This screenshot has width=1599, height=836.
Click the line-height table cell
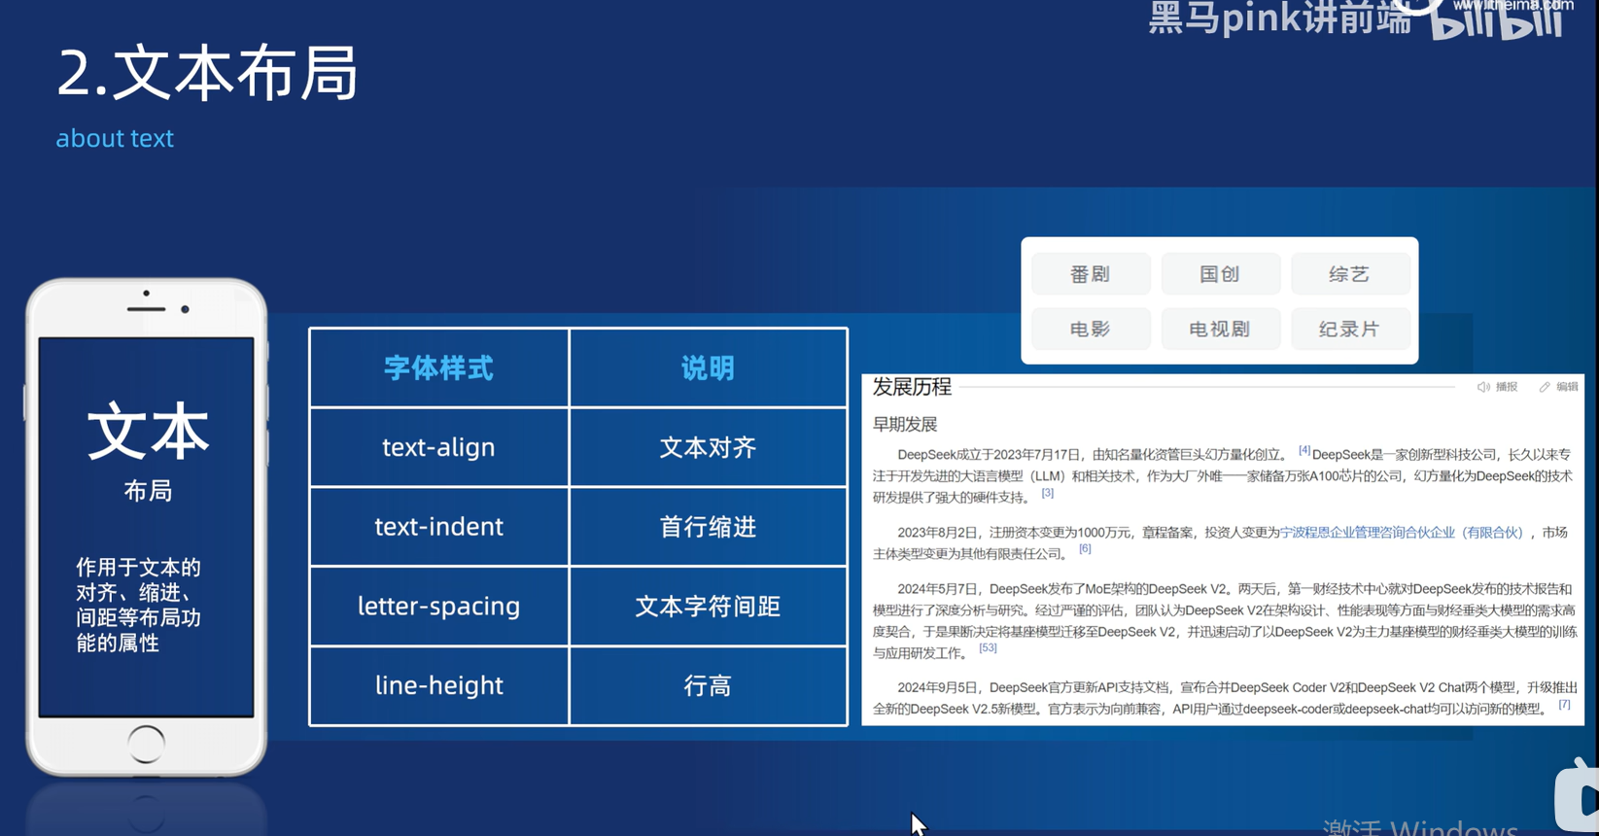[438, 685]
